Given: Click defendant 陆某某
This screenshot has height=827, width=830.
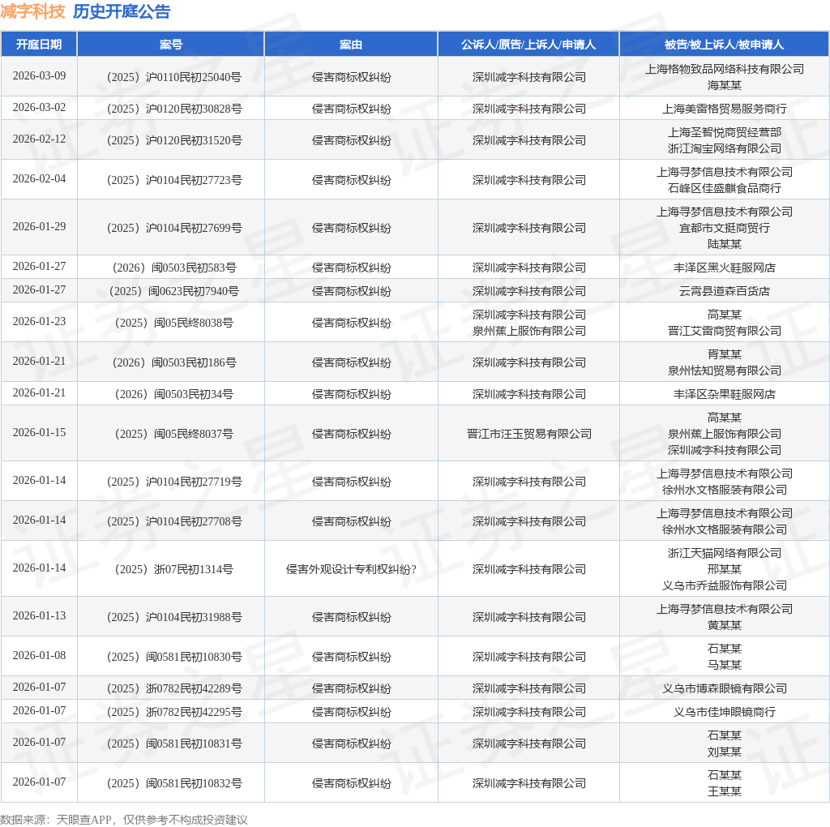Looking at the screenshot, I should click(x=724, y=244).
